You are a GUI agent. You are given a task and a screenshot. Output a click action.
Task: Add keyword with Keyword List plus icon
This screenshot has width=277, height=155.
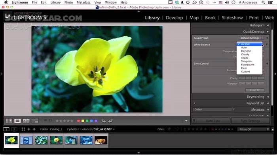click(x=194, y=103)
